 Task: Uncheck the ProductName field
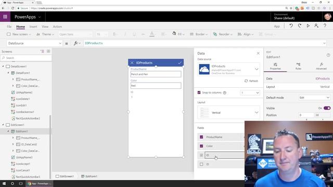point(201,137)
